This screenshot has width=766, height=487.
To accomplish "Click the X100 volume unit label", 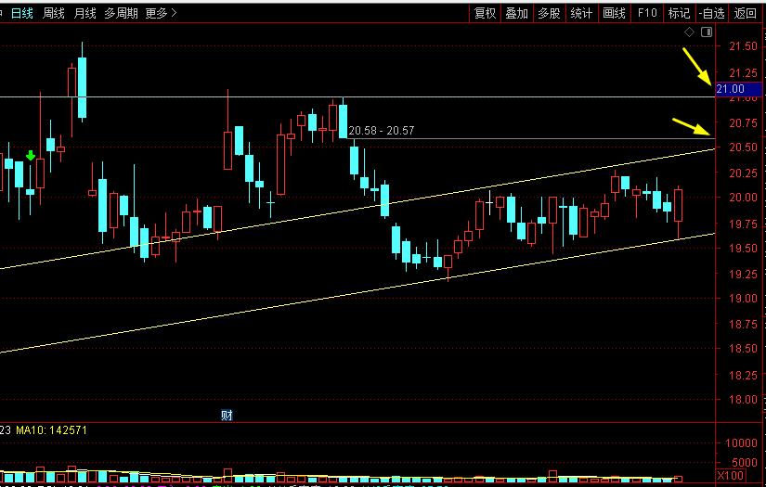I will tap(731, 475).
